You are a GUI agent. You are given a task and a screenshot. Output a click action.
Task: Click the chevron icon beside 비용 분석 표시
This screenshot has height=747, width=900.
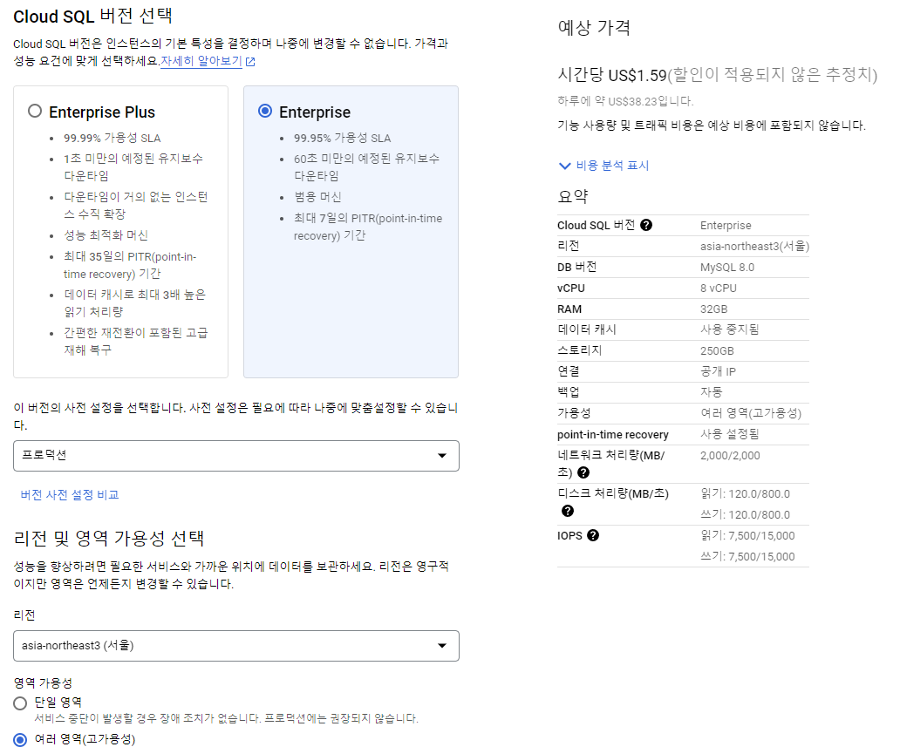[x=565, y=166]
